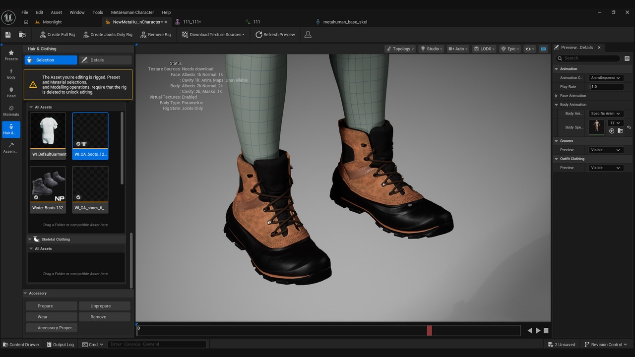Play the animation in reverse

[x=530, y=331]
